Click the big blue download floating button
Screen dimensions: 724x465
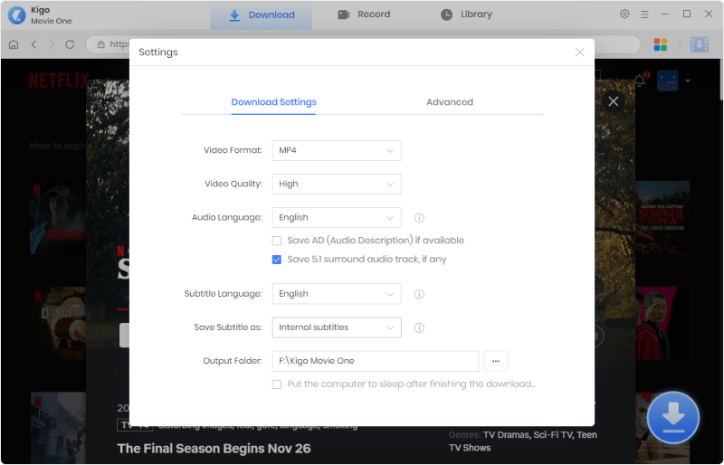coord(673,417)
